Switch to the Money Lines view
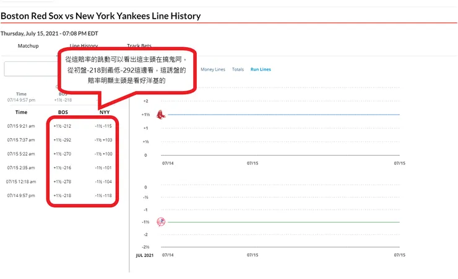The height and width of the screenshot is (279, 458). 213,69
